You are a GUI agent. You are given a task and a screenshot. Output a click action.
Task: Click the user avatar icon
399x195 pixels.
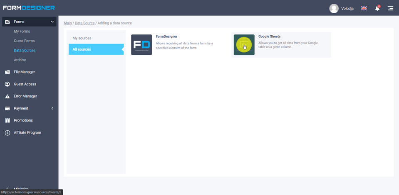[334, 8]
